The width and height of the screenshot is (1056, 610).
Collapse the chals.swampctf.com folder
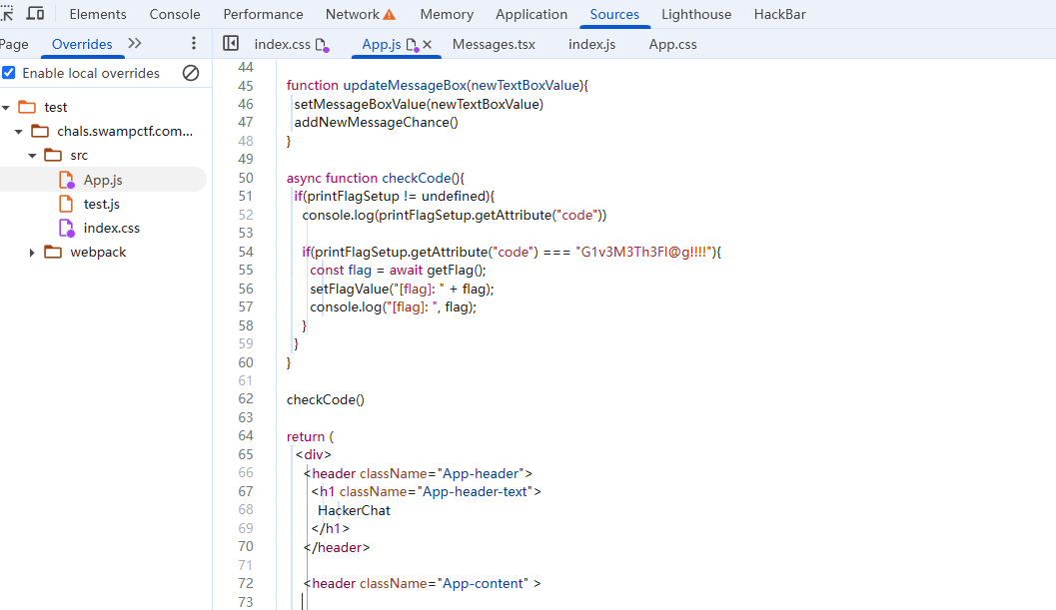19,131
